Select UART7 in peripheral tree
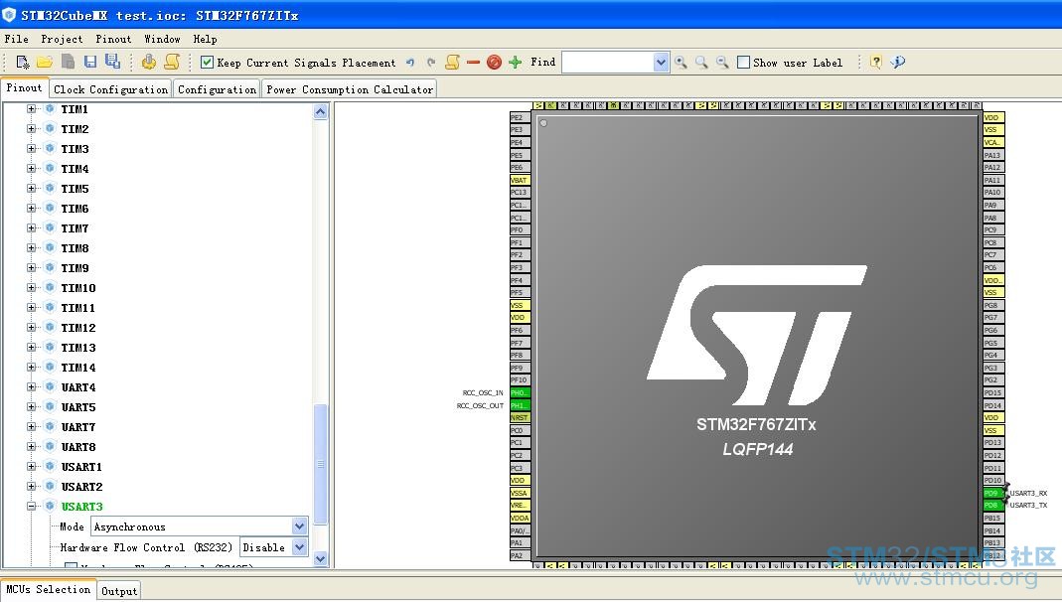Viewport: 1062px width, 602px height. point(77,426)
